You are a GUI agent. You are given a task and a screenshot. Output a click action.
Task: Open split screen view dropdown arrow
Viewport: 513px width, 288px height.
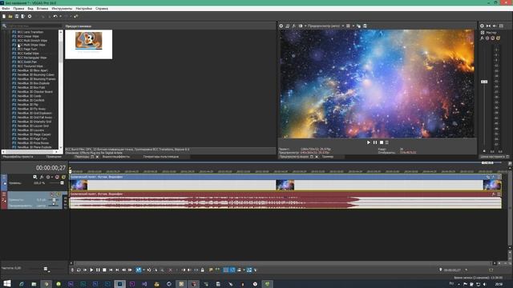305,26
